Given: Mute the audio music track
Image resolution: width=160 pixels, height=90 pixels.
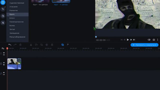Looking at the screenshot, I should pyautogui.click(x=4, y=72).
